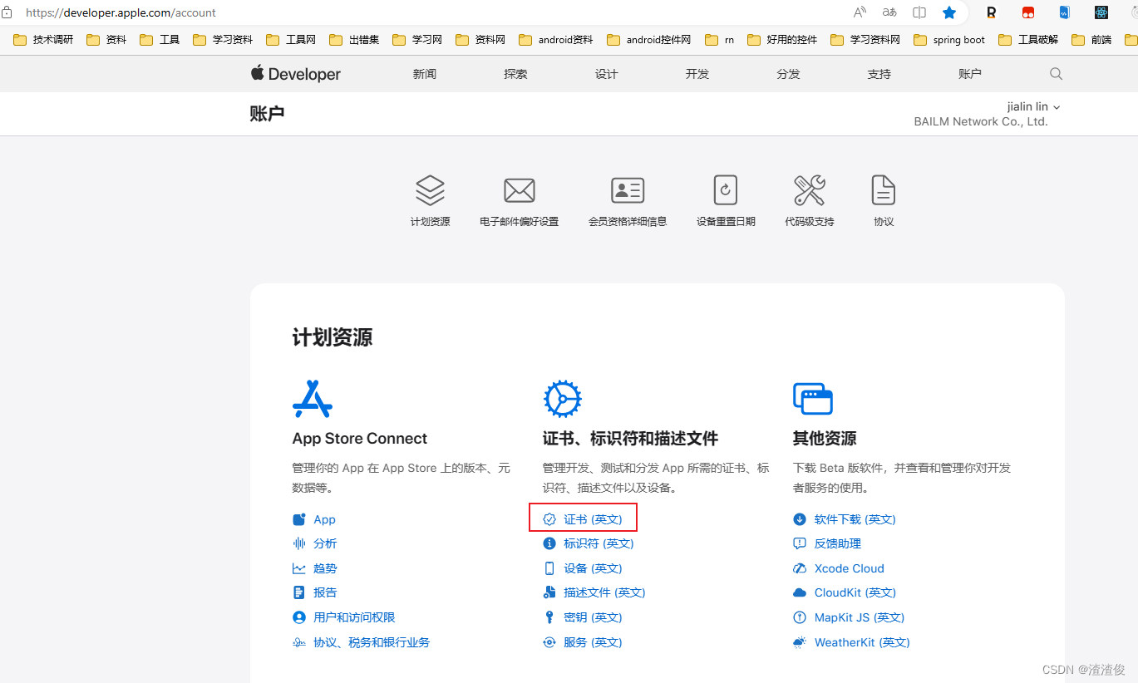Open the spring boot bookmark folder
This screenshot has height=683, width=1138.
pos(949,39)
